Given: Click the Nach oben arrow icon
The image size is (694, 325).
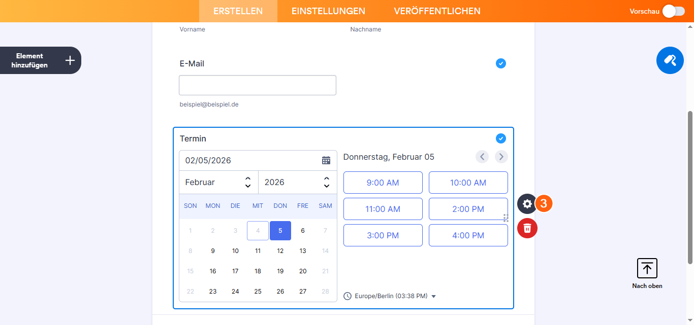Looking at the screenshot, I should (x=647, y=268).
